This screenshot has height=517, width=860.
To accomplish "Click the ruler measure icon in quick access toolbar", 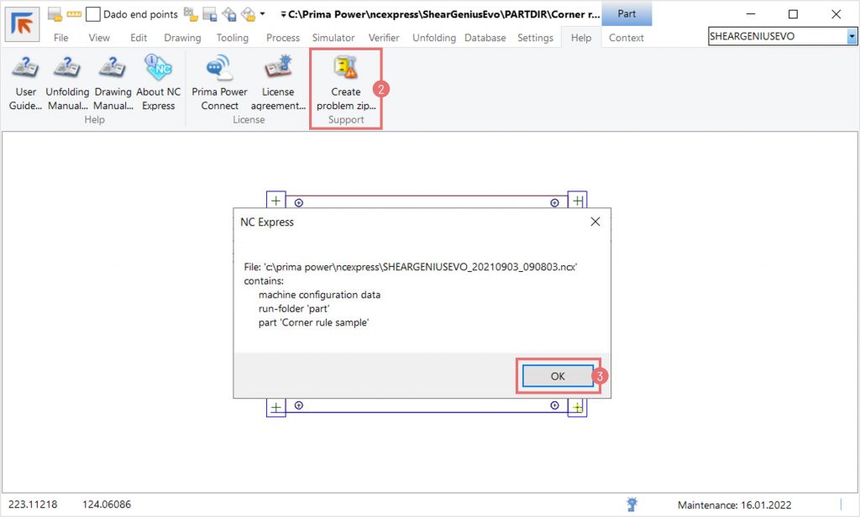I will (x=74, y=14).
